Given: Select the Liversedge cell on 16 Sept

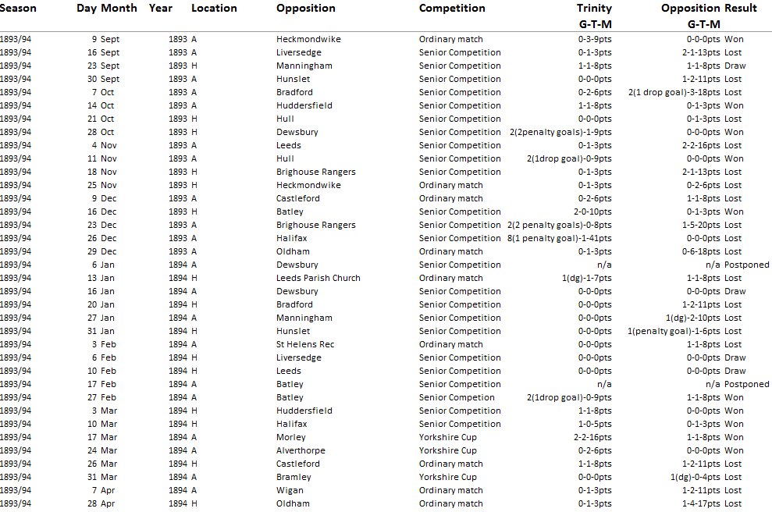Looking at the screenshot, I should (299, 52).
